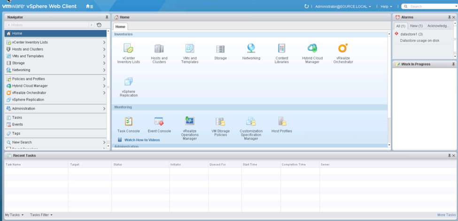
Task: Expand Administration arrow in Navigator
Action: 104,109
